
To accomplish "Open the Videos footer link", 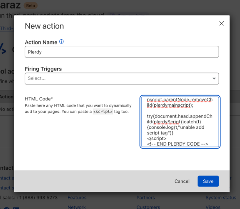I will (213, 207).
